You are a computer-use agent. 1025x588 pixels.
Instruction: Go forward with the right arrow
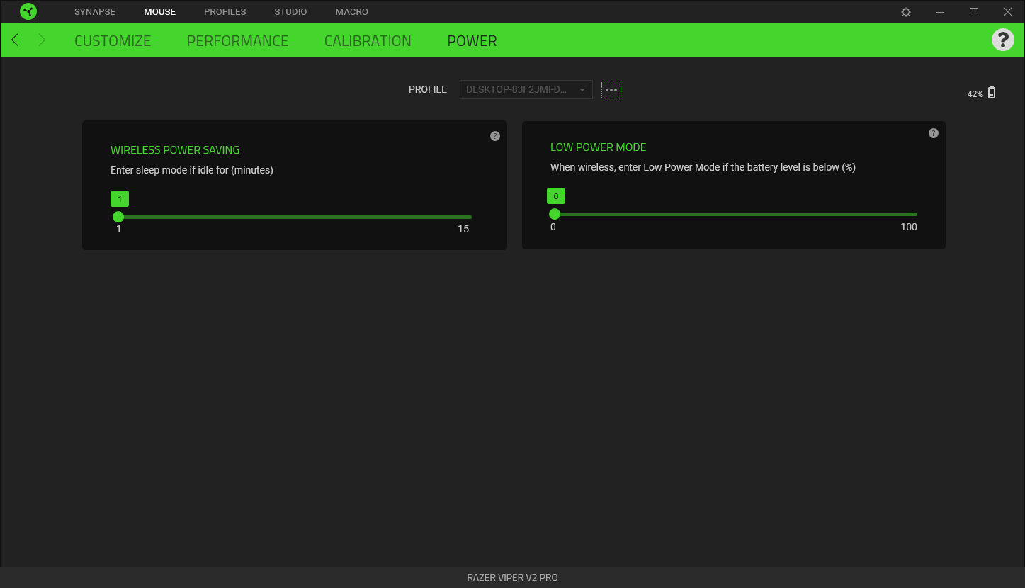[x=42, y=40]
